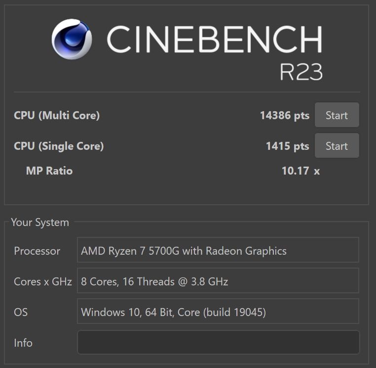Focus the empty Info text field
The image size is (376, 368).
pos(218,342)
